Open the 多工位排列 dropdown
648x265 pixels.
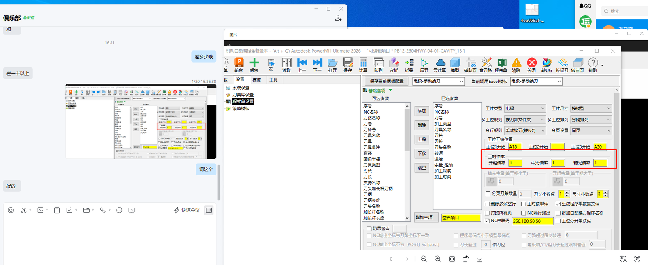591,120
